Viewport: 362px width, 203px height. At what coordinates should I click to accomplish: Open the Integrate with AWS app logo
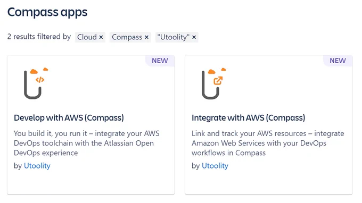tap(214, 83)
